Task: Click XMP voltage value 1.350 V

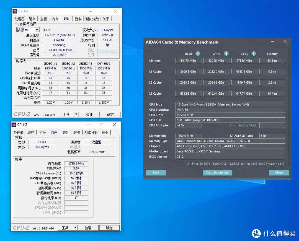Action: click(x=104, y=102)
